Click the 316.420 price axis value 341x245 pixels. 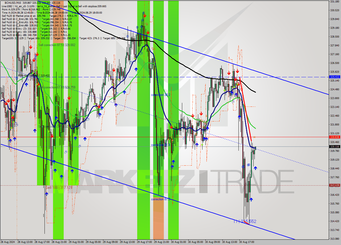coord(335,195)
